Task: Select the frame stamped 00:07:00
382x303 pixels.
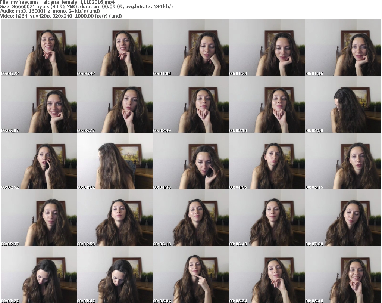Action: pyautogui.click(x=343, y=218)
